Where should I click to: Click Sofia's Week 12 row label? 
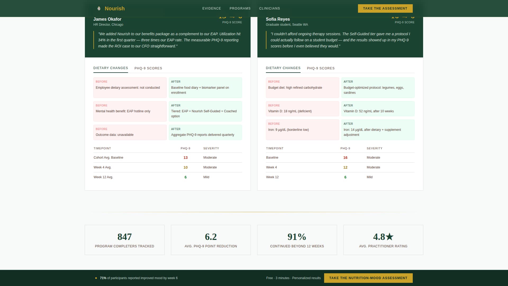point(272,177)
